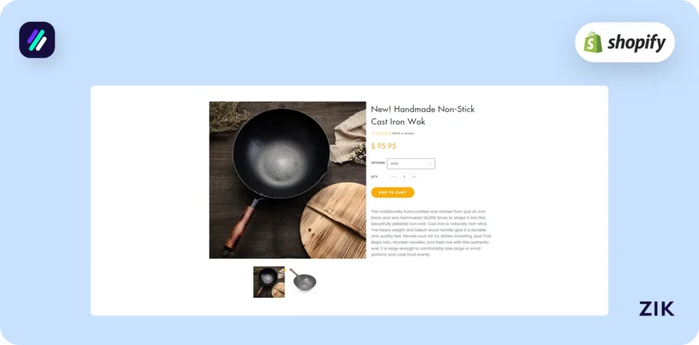Increase quantity with the plus icon
This screenshot has height=345, width=699.
414,177
